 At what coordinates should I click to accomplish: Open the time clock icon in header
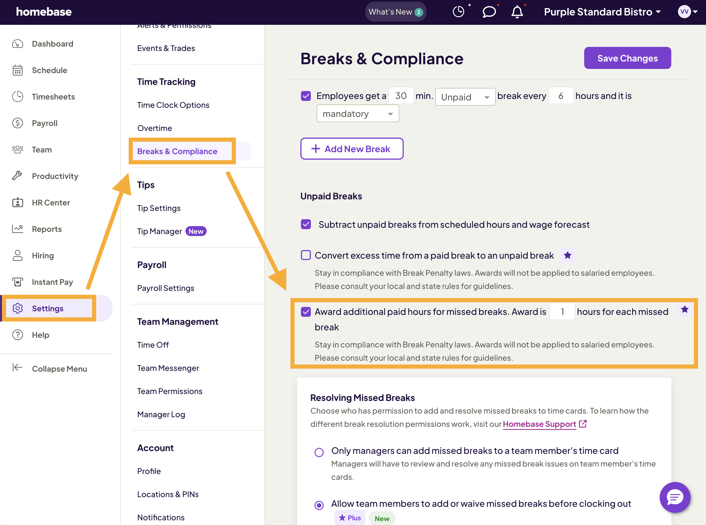click(x=458, y=12)
